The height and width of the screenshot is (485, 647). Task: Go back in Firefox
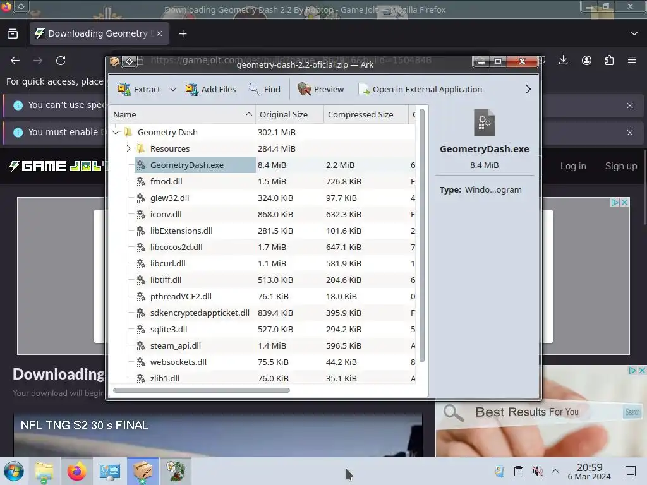15,61
